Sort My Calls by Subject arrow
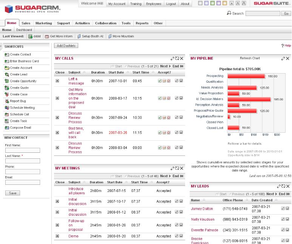The height and width of the screenshot is (244, 292). click(x=84, y=72)
